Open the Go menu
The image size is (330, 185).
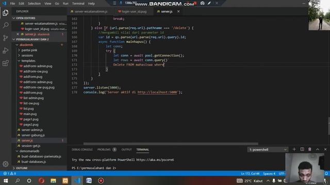coord(57,4)
